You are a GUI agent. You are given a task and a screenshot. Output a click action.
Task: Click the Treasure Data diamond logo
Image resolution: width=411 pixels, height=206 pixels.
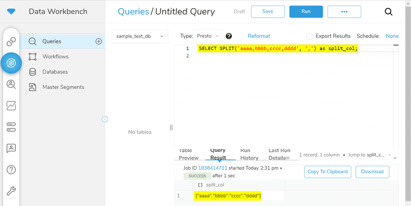click(x=11, y=12)
